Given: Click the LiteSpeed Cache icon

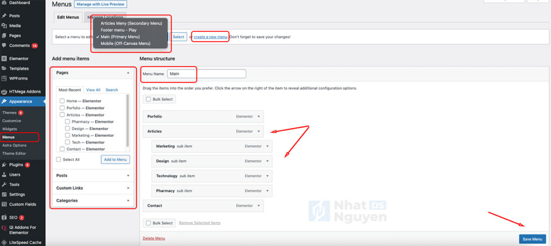Looking at the screenshot, I should 4,242.
